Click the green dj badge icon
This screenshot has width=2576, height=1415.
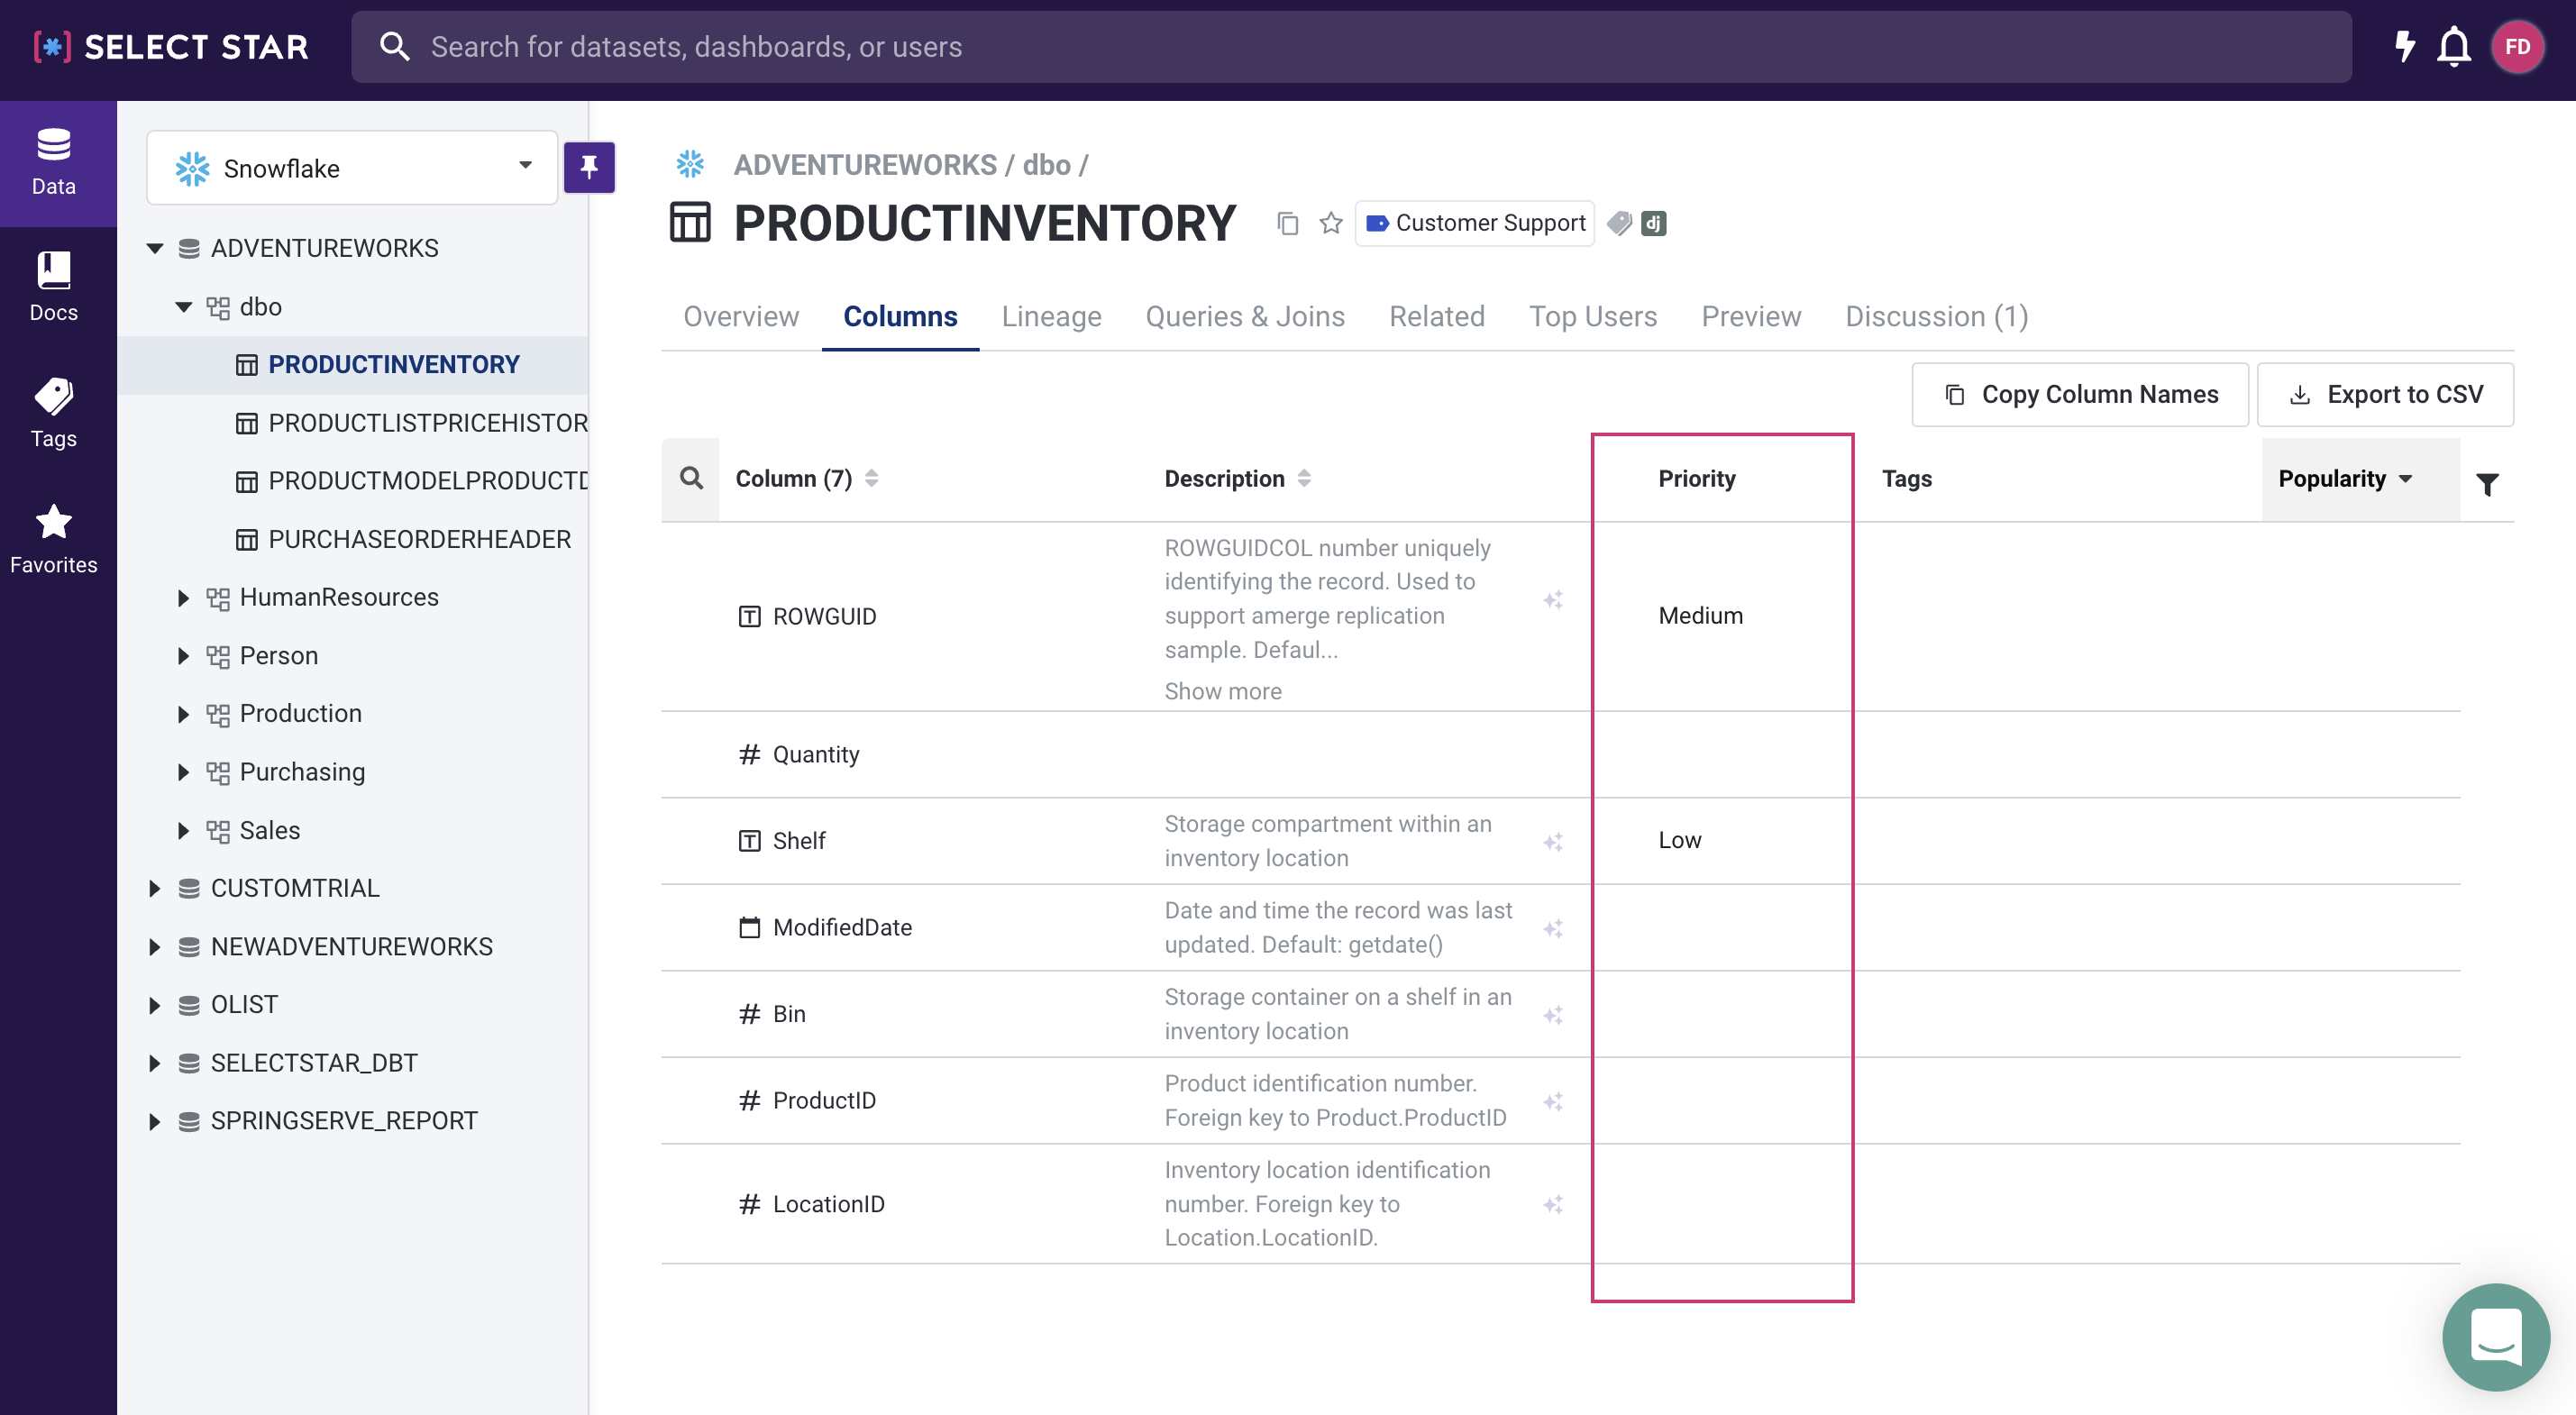(x=1654, y=223)
